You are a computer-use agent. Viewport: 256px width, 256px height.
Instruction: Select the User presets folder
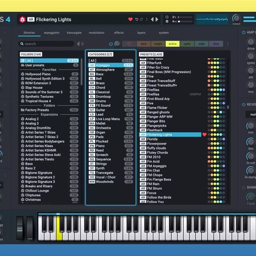(x=49, y=65)
